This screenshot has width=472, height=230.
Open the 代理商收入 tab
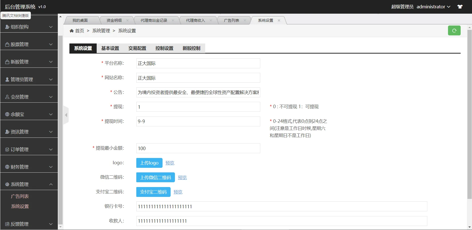196,20
